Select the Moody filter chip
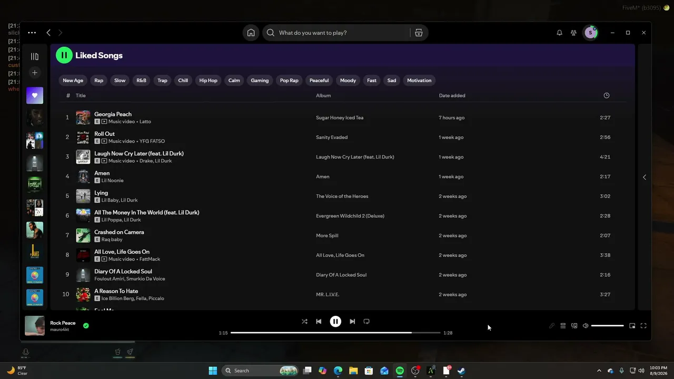This screenshot has width=674, height=379. [x=348, y=81]
